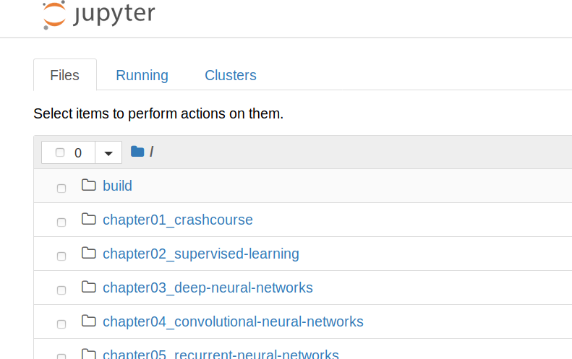572x359 pixels.
Task: Click the chapter04_convolutional-neural-networks folder icon
Action: 89,321
